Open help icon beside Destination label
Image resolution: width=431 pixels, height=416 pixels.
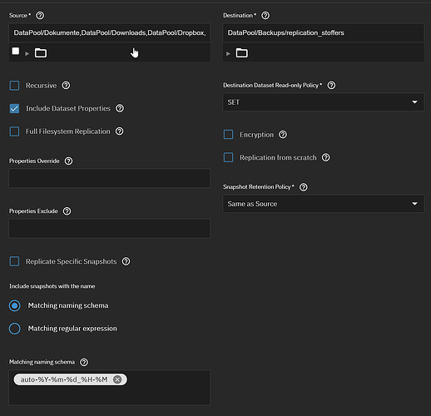point(265,16)
